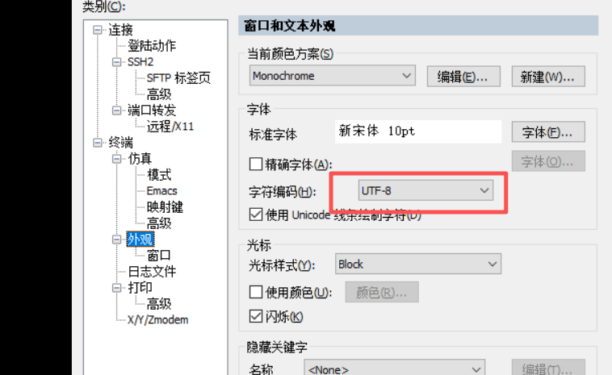Image resolution: width=612 pixels, height=375 pixels.
Task: Open 日志文件 settings category
Action: point(151,272)
